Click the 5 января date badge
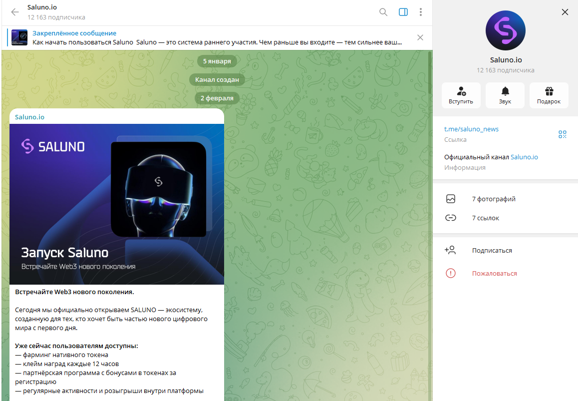The height and width of the screenshot is (401, 578). pyautogui.click(x=217, y=61)
